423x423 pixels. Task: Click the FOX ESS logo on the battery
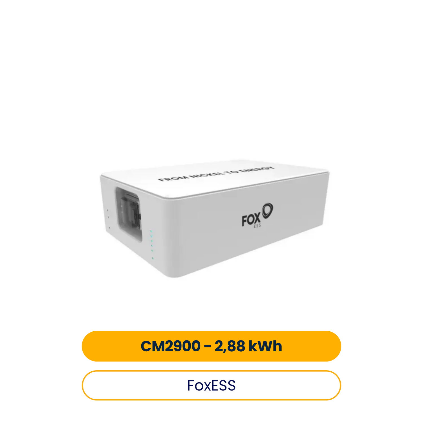(257, 215)
